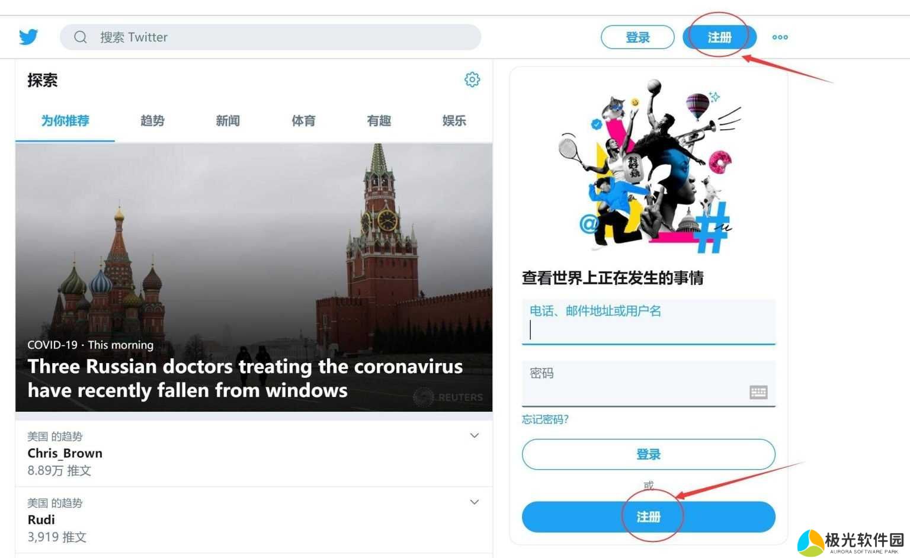Open the 体育 tab
910x558 pixels.
pos(303,121)
